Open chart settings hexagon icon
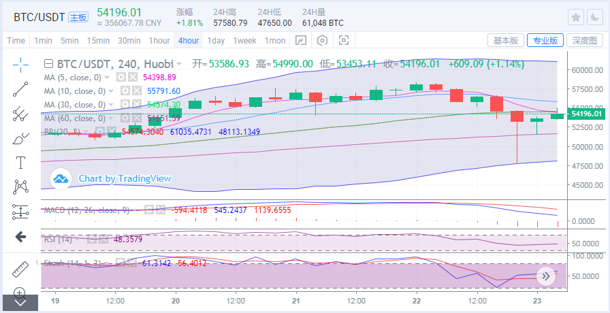 323,40
